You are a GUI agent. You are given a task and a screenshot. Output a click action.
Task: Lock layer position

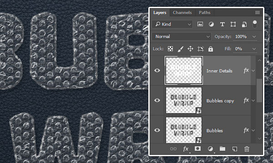coord(190,49)
